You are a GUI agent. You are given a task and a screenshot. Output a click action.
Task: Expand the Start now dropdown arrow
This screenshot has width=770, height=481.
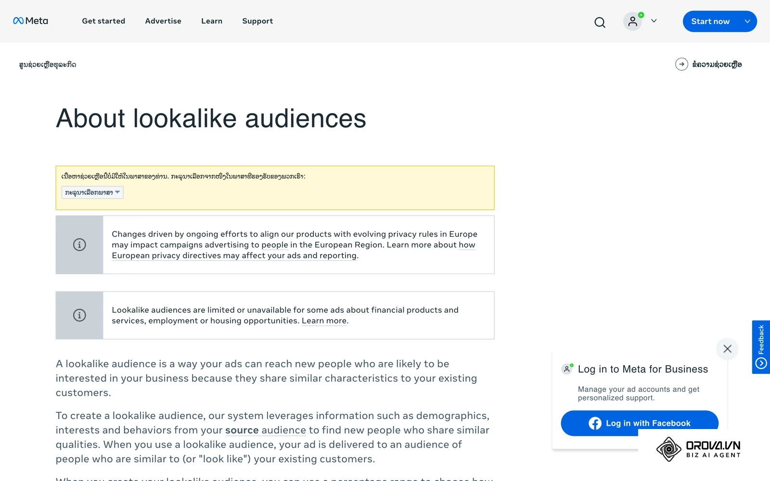click(x=747, y=21)
